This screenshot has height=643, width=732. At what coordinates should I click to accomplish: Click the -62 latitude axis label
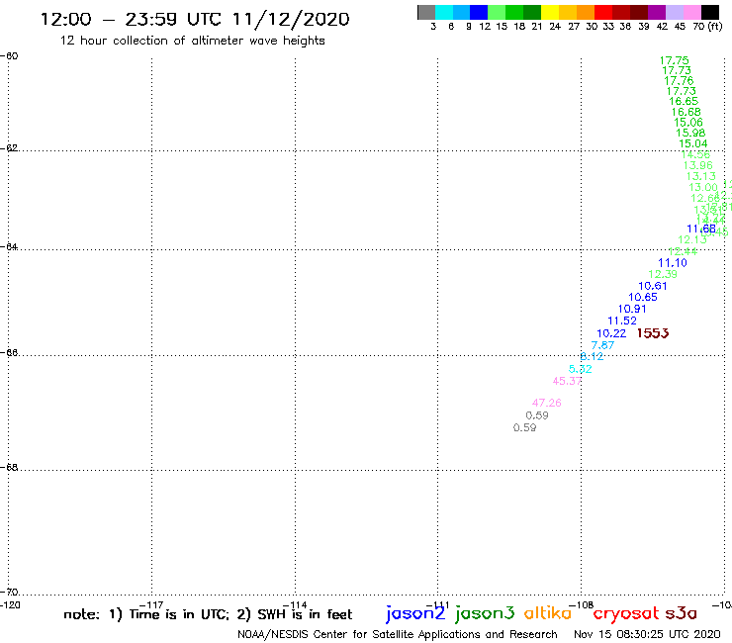click(x=10, y=148)
